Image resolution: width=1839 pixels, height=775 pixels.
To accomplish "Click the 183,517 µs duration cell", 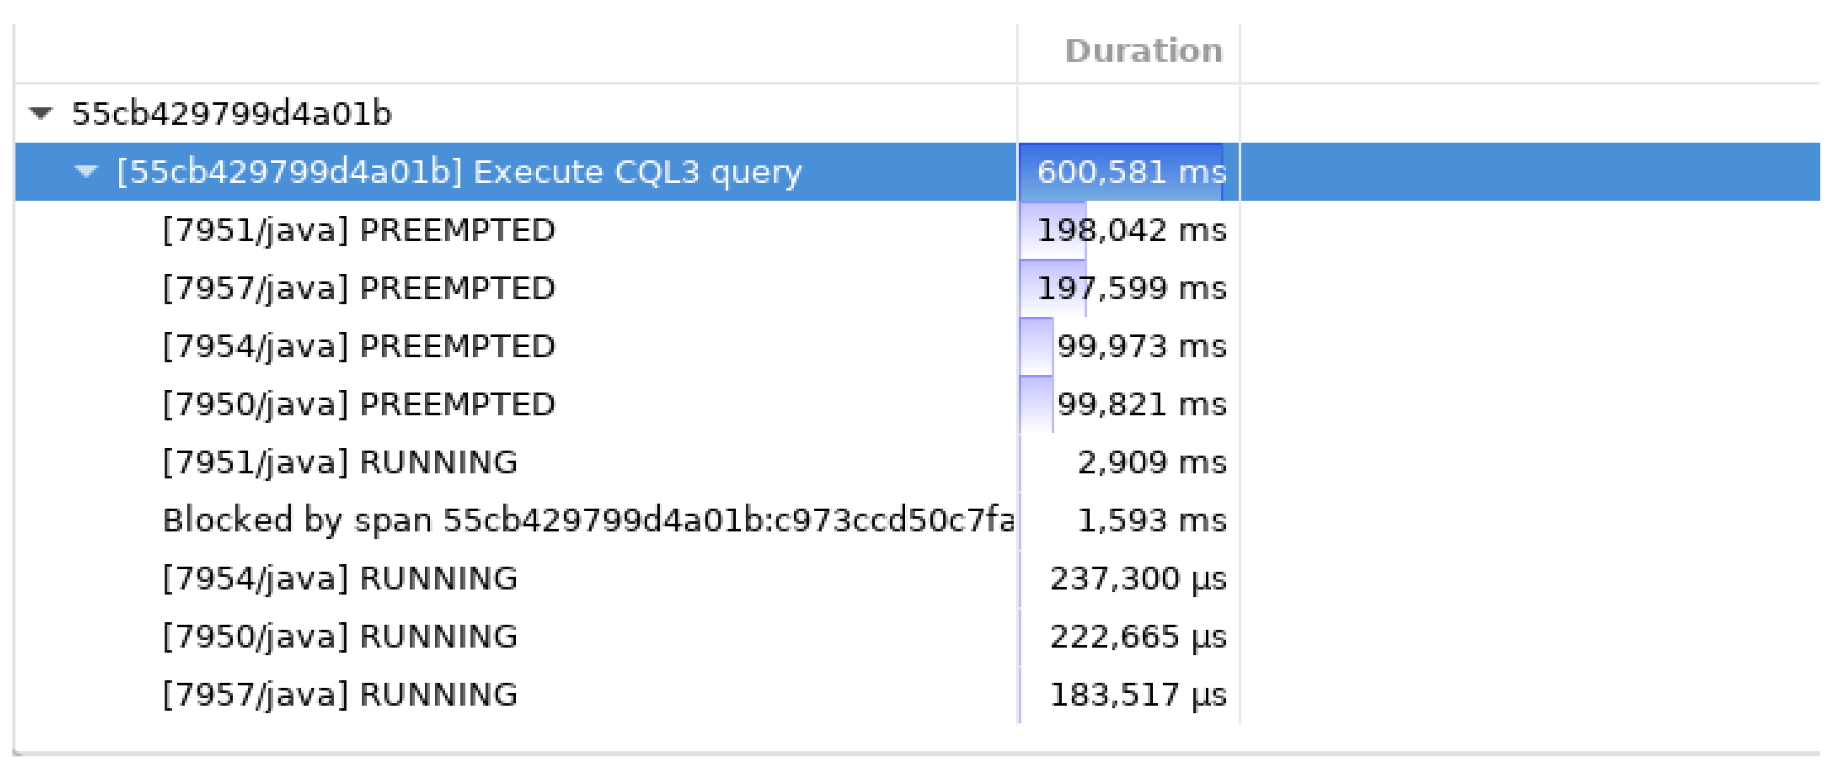I will pyautogui.click(x=1137, y=694).
